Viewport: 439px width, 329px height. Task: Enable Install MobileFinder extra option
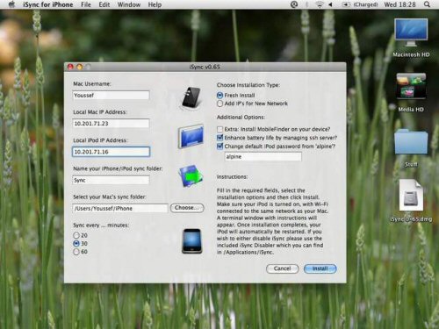point(219,129)
